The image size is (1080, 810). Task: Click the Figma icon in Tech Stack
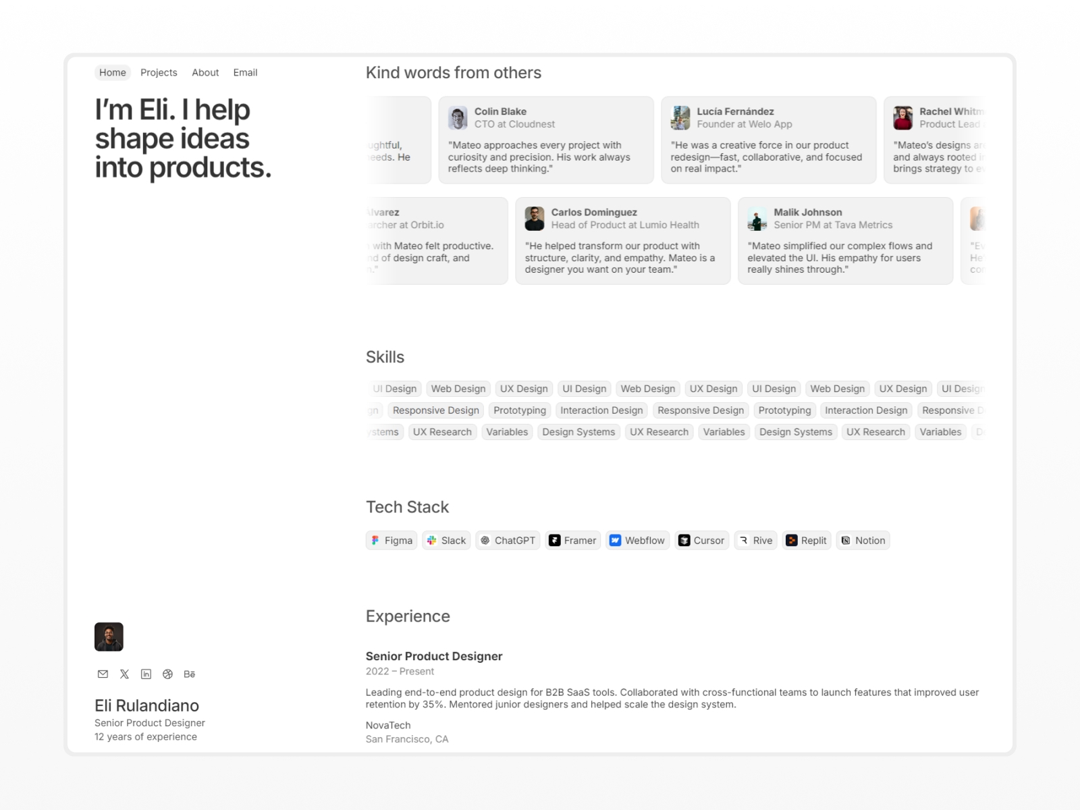click(x=376, y=540)
